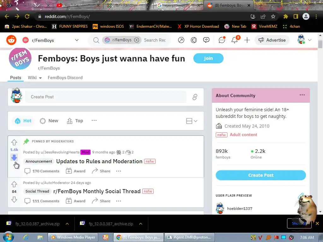Open the windows ISOS bookmark

[109, 26]
